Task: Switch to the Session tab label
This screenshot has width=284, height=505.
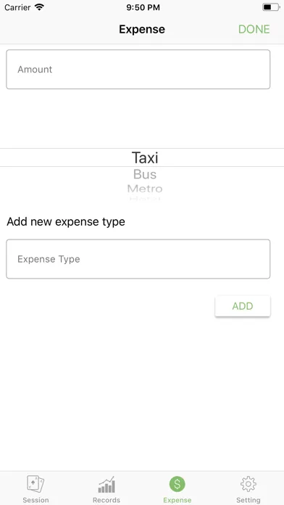Action: point(35,500)
